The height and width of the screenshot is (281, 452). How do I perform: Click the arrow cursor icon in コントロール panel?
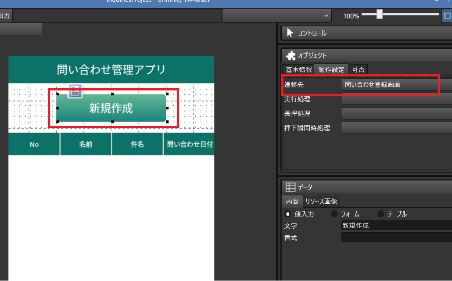[290, 33]
